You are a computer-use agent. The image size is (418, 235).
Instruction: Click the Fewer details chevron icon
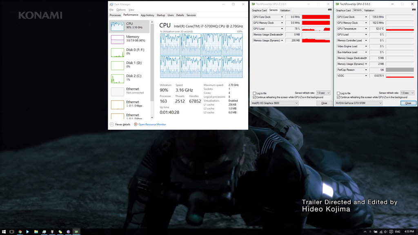(x=112, y=124)
